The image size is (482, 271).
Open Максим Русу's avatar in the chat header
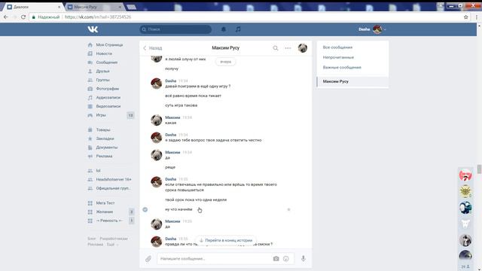[303, 48]
